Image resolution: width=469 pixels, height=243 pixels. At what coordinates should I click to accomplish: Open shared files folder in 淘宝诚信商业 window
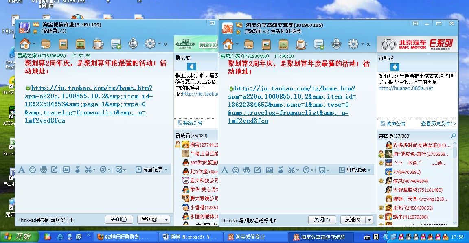(46, 44)
